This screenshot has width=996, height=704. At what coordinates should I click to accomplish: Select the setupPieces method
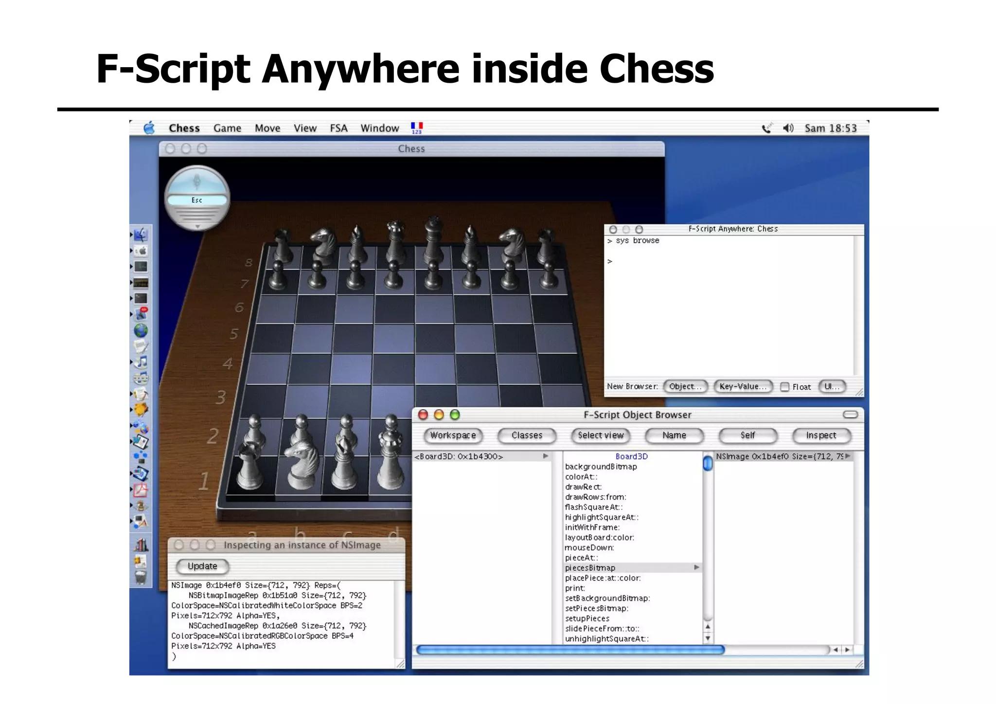587,618
